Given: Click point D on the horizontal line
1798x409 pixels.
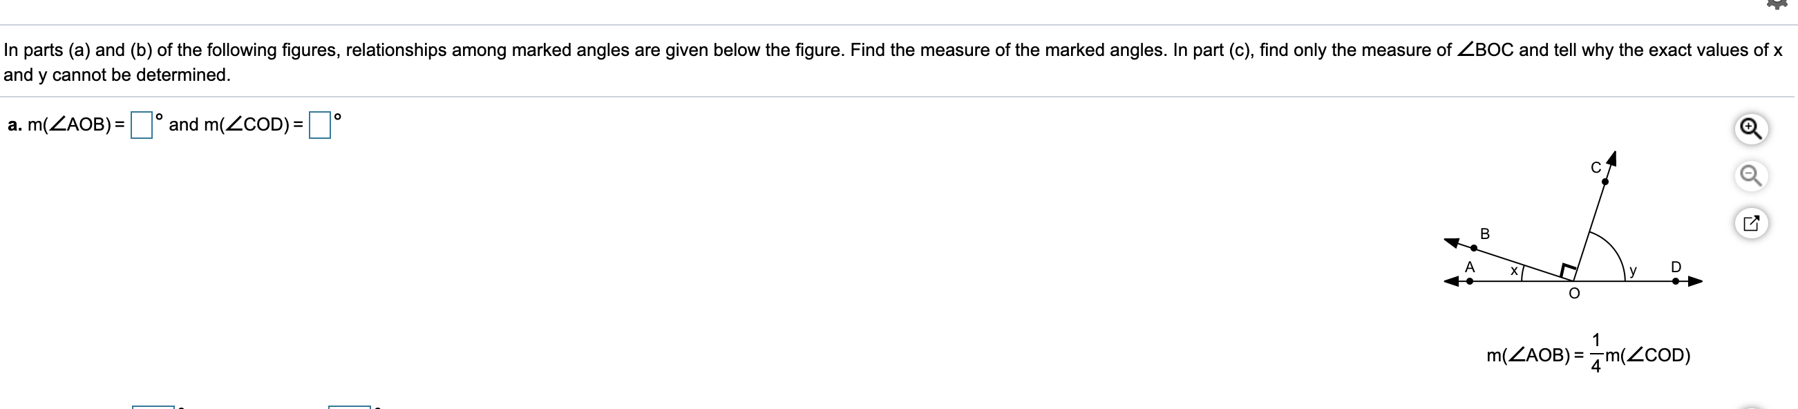Looking at the screenshot, I should [x=1675, y=280].
